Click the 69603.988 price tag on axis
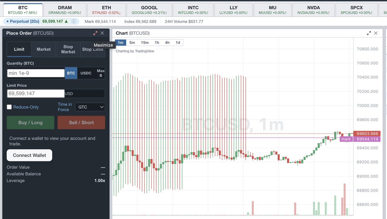Image resolution: width=387 pixels, height=219 pixels. [367, 134]
